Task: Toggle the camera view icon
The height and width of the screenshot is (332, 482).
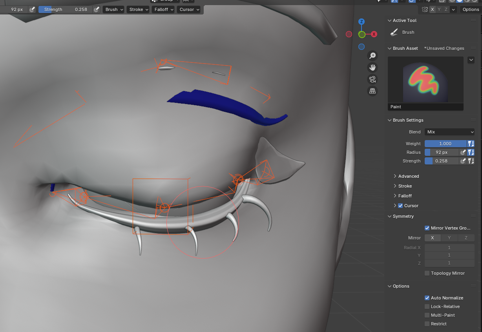Action: (x=372, y=79)
